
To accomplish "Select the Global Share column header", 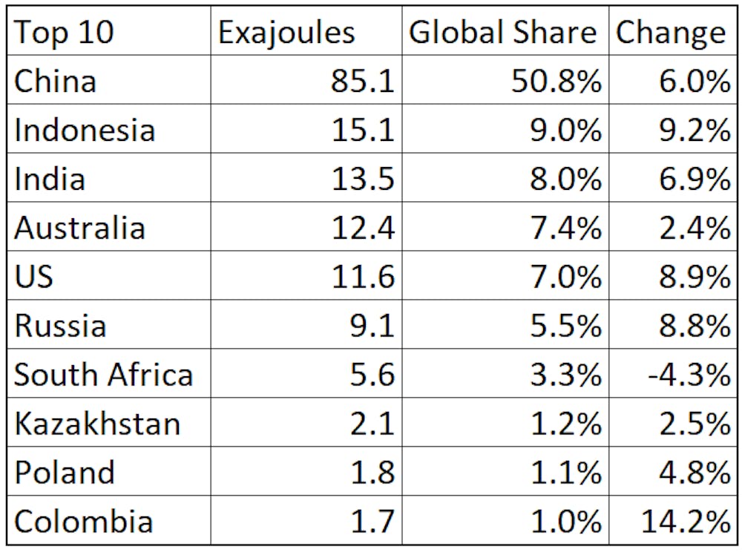I will click(x=505, y=30).
